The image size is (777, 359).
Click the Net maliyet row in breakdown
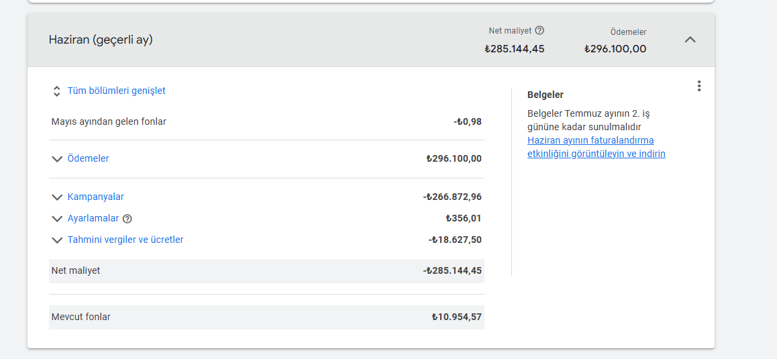(x=266, y=270)
